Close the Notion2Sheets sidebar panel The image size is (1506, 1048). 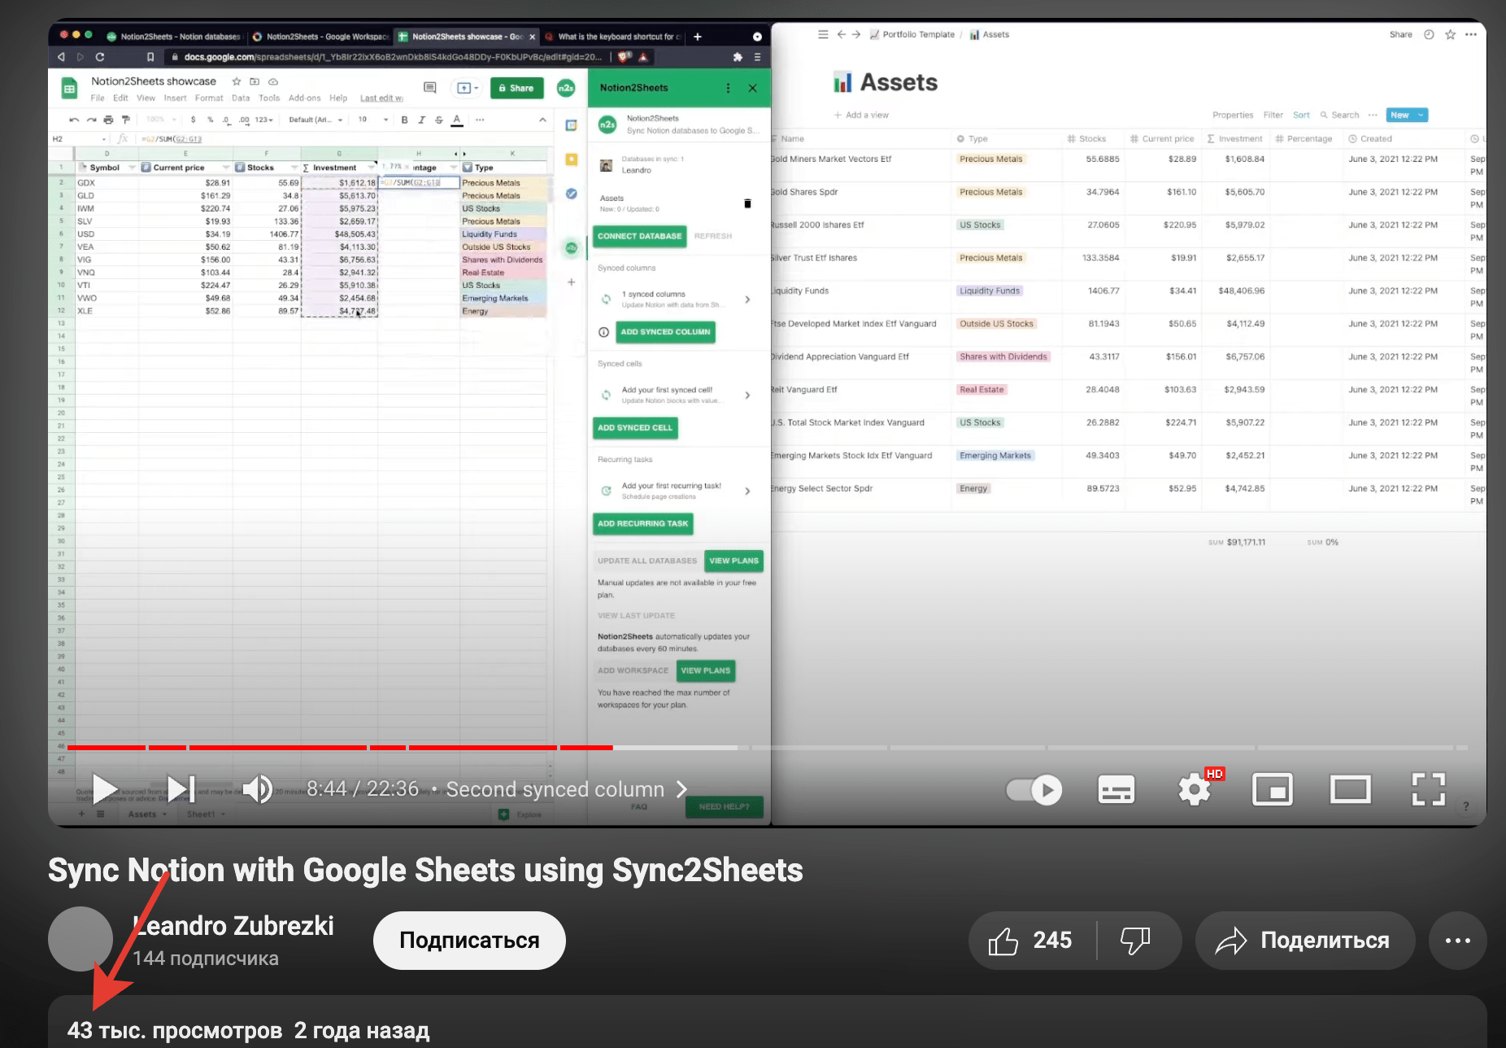pyautogui.click(x=752, y=88)
